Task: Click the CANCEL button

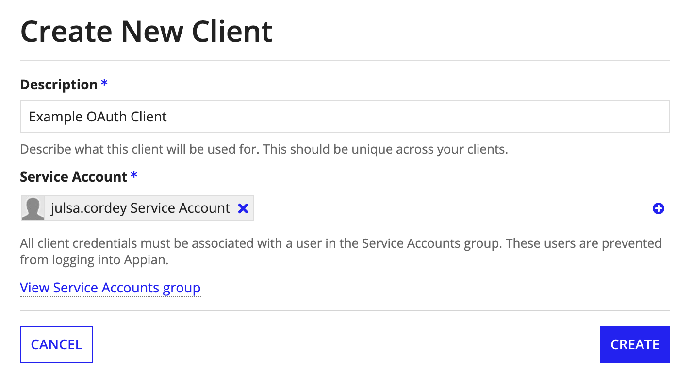Action: [x=56, y=344]
